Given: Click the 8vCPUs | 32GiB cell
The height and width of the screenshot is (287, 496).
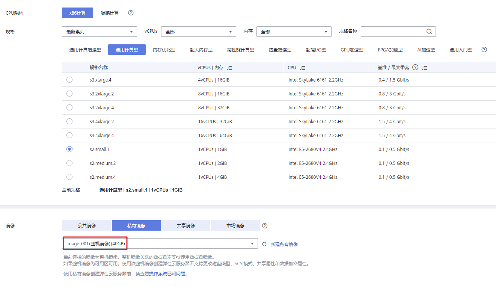Looking at the screenshot, I should pyautogui.click(x=214, y=108).
